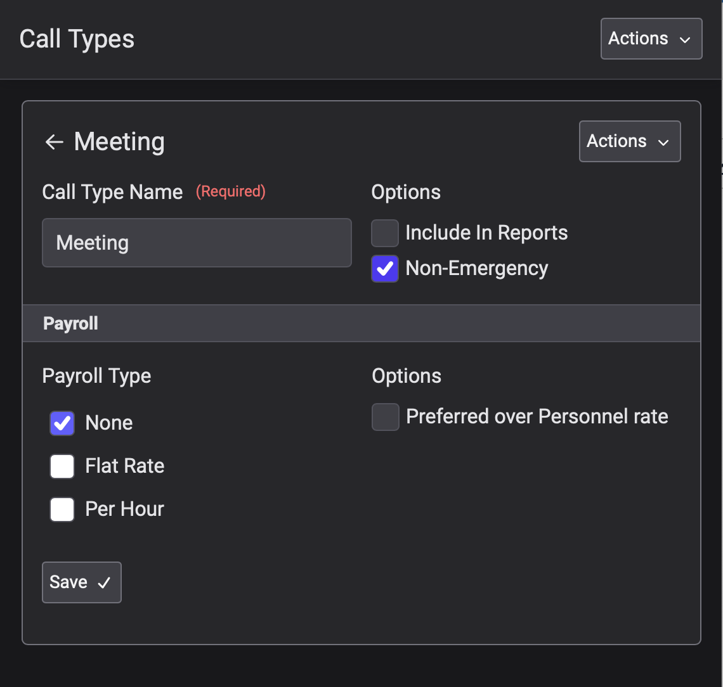Deselect the None payroll type

tap(62, 423)
